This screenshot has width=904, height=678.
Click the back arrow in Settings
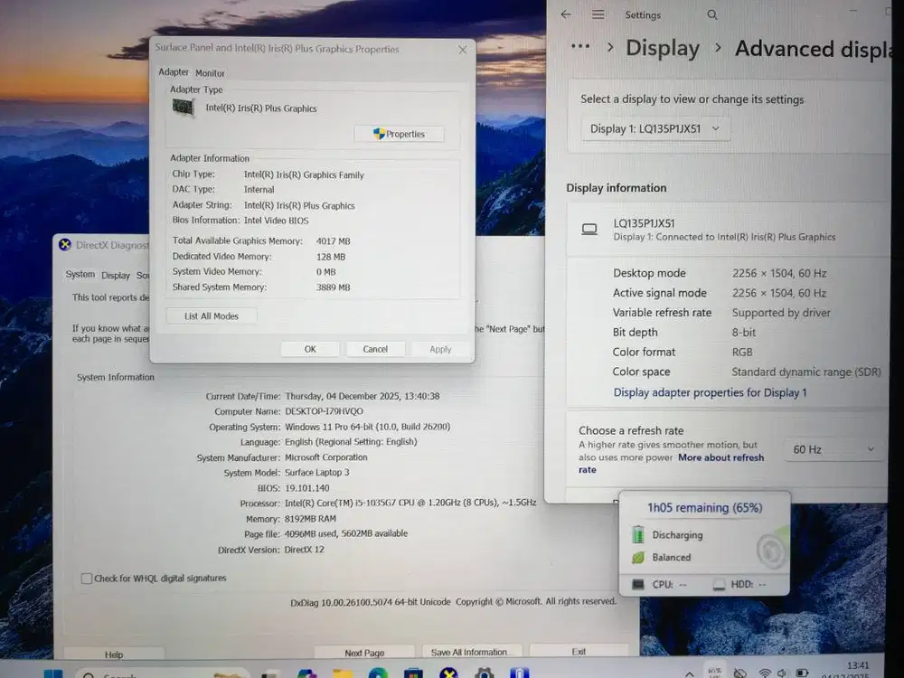pos(566,14)
